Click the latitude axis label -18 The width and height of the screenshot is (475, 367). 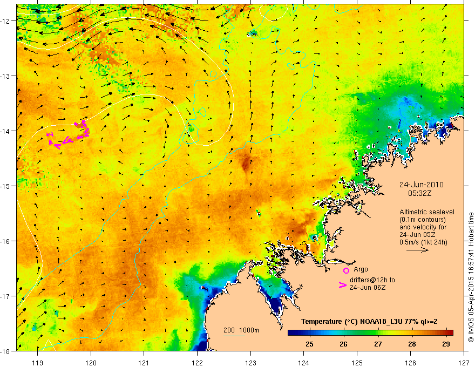pyautogui.click(x=5, y=351)
